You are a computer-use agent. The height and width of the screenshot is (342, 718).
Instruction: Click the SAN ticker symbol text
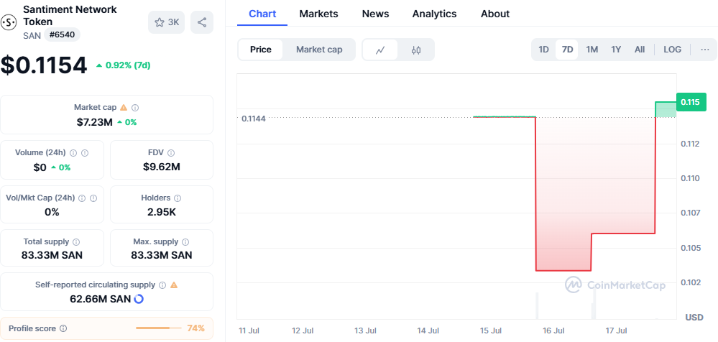[32, 34]
